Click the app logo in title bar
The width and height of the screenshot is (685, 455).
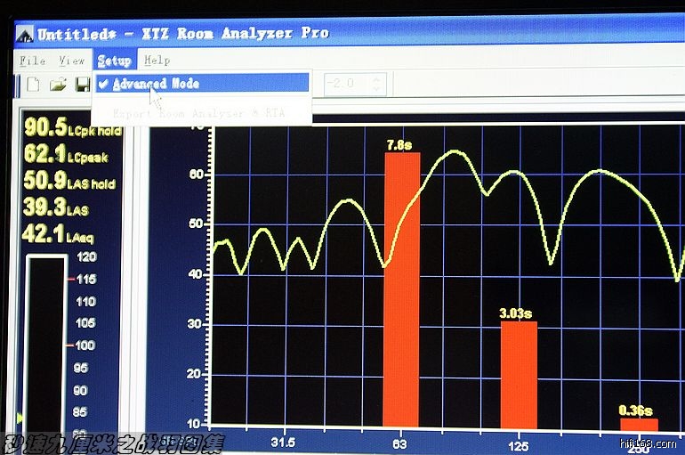click(24, 34)
